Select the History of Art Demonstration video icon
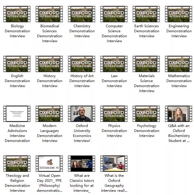 [x=81, y=64]
